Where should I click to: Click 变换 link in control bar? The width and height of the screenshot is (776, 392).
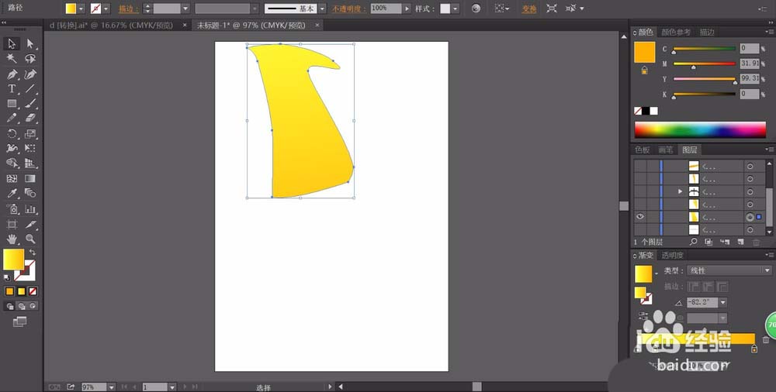point(529,9)
